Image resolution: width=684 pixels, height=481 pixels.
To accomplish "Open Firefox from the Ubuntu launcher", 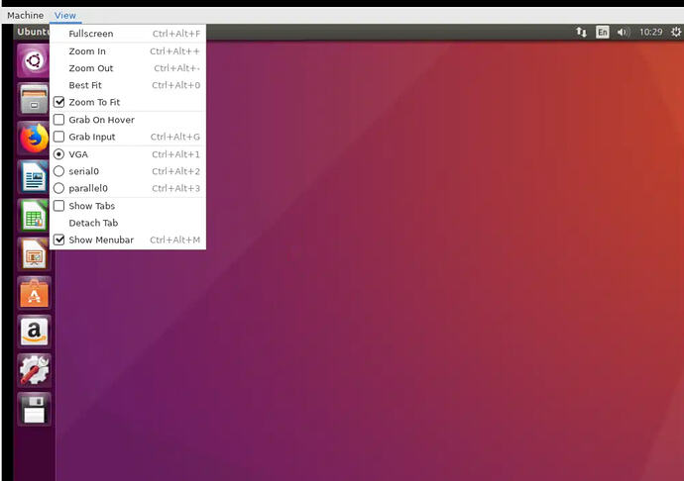I will pos(34,139).
